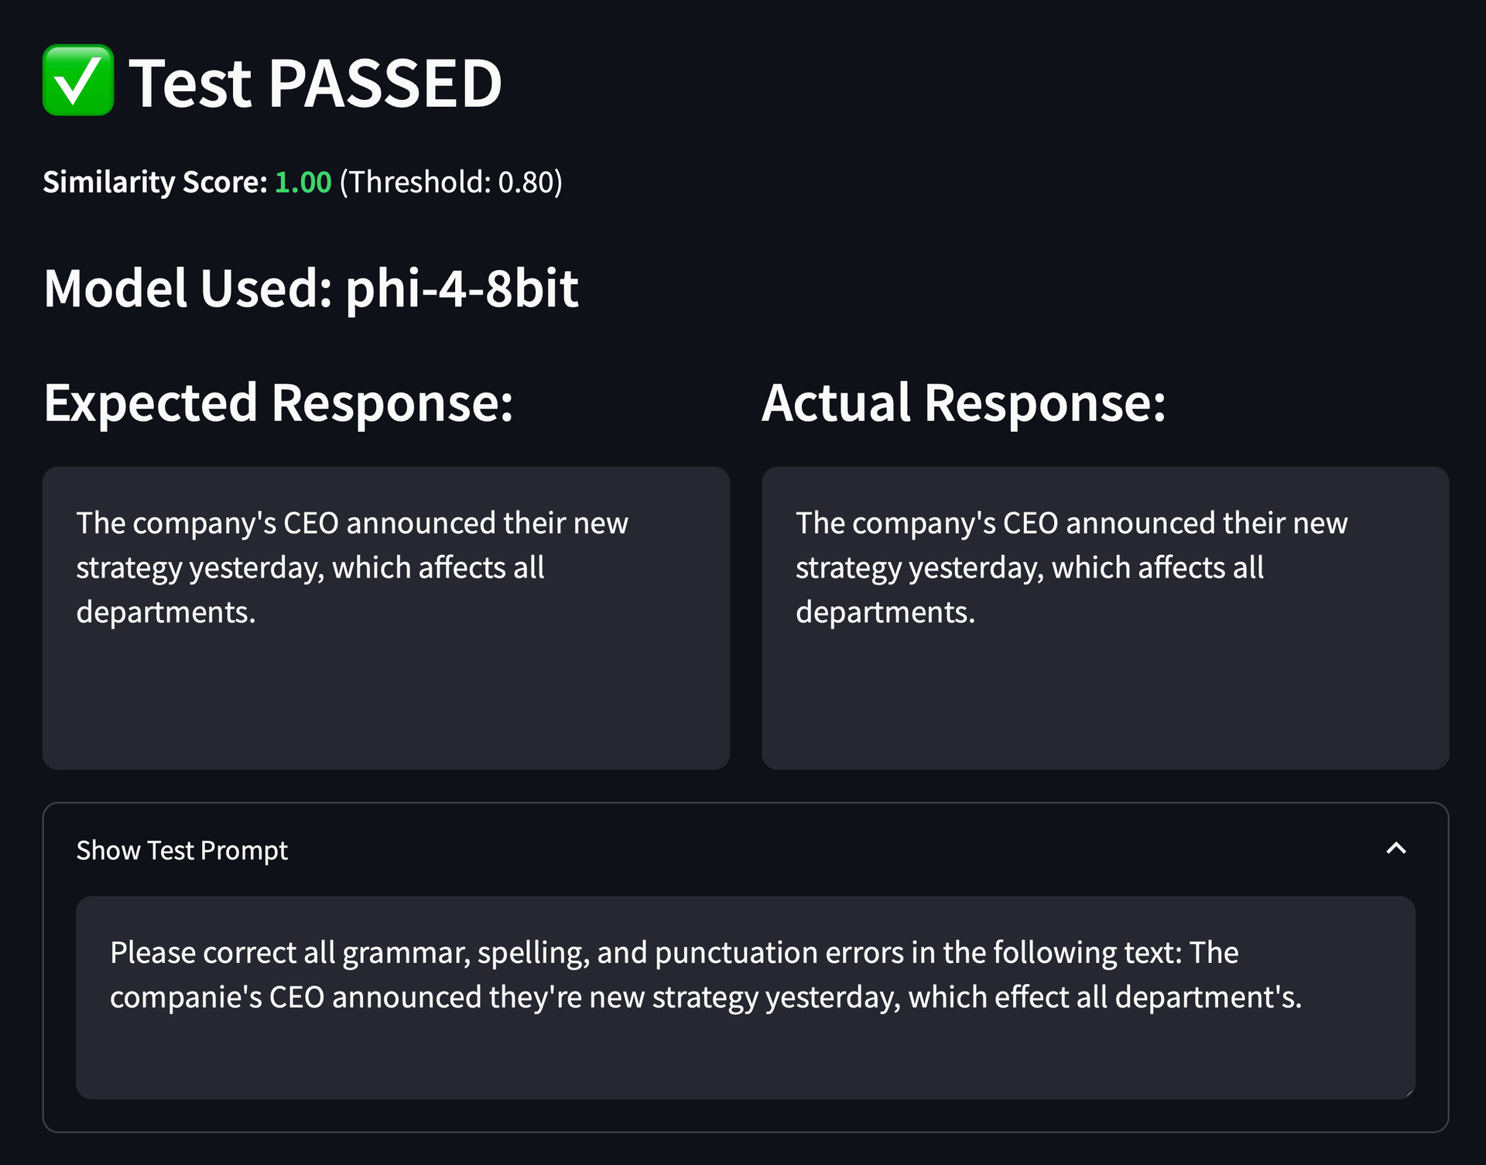Image resolution: width=1486 pixels, height=1165 pixels.
Task: Click "departments." in the Expected Response box
Action: tap(166, 612)
